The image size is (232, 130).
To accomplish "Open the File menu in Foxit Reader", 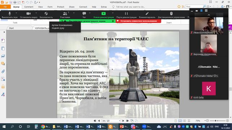I will point(5,7).
